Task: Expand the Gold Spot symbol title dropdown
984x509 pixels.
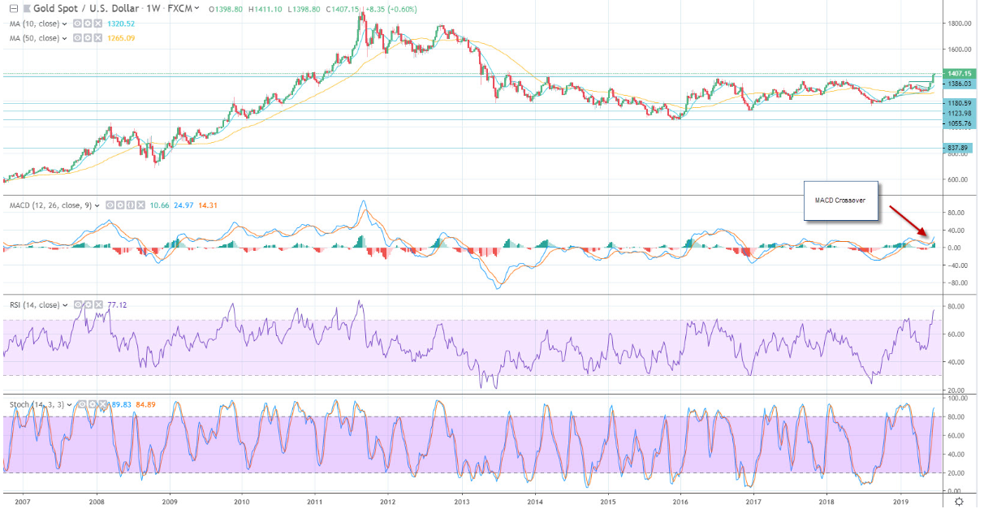Action: [197, 8]
